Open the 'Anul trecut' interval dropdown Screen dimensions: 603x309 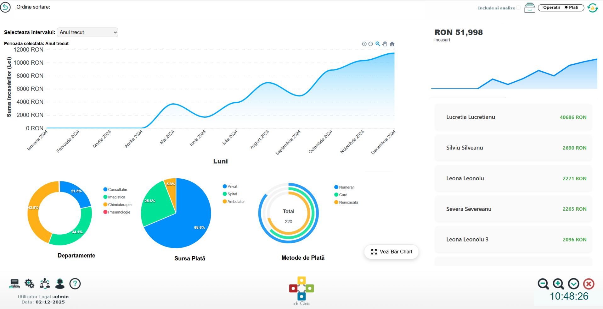tap(87, 32)
